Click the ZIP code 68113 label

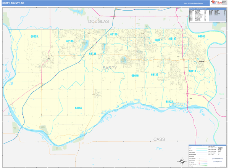(192, 71)
